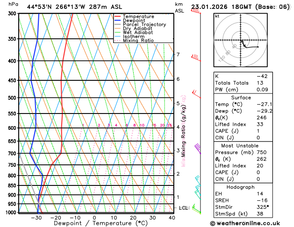Click the mixing ratio '10' magenta label
Image resolution: width=294 pixels, height=227 pixels.
[142, 125]
